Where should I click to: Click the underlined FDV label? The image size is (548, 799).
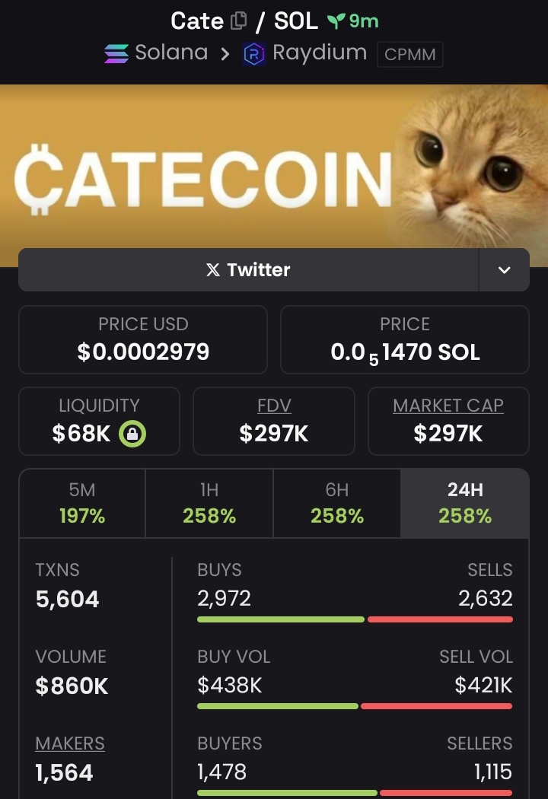point(274,406)
